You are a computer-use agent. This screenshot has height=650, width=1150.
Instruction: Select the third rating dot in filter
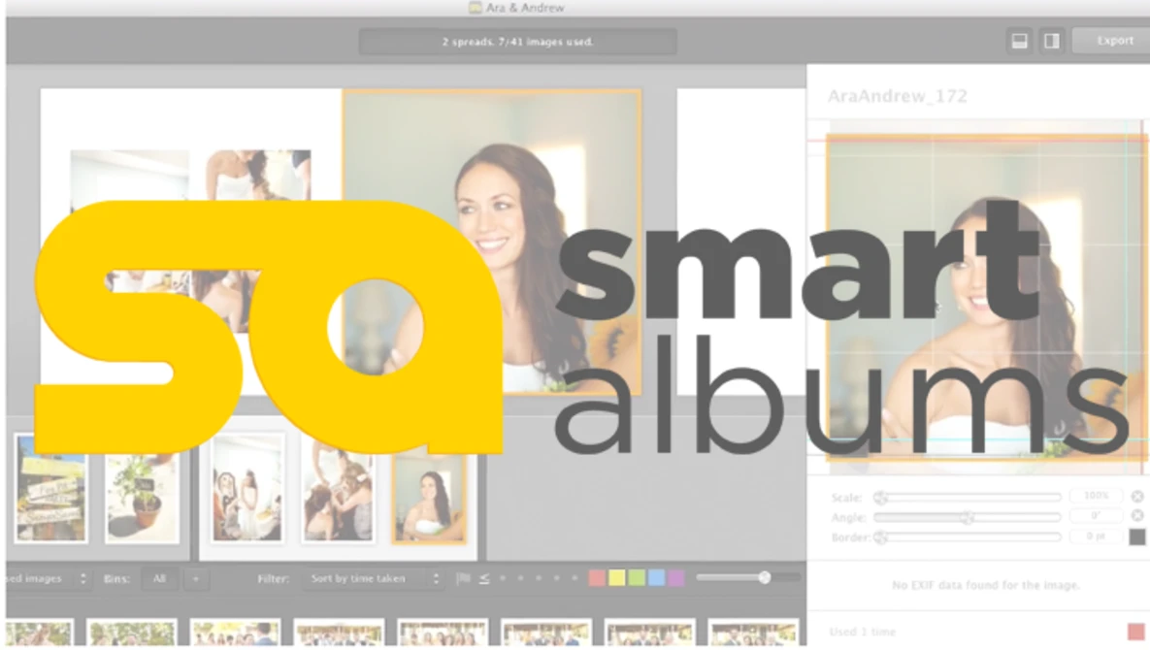point(539,578)
